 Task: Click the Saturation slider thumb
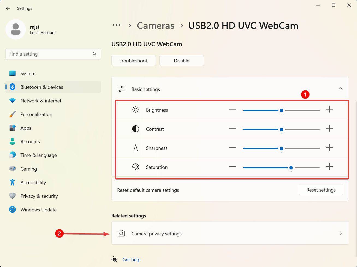[291, 168]
